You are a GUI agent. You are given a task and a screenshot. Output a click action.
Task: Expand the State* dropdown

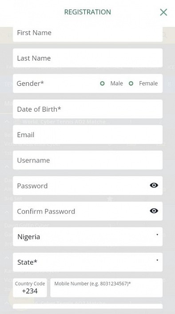(x=87, y=262)
